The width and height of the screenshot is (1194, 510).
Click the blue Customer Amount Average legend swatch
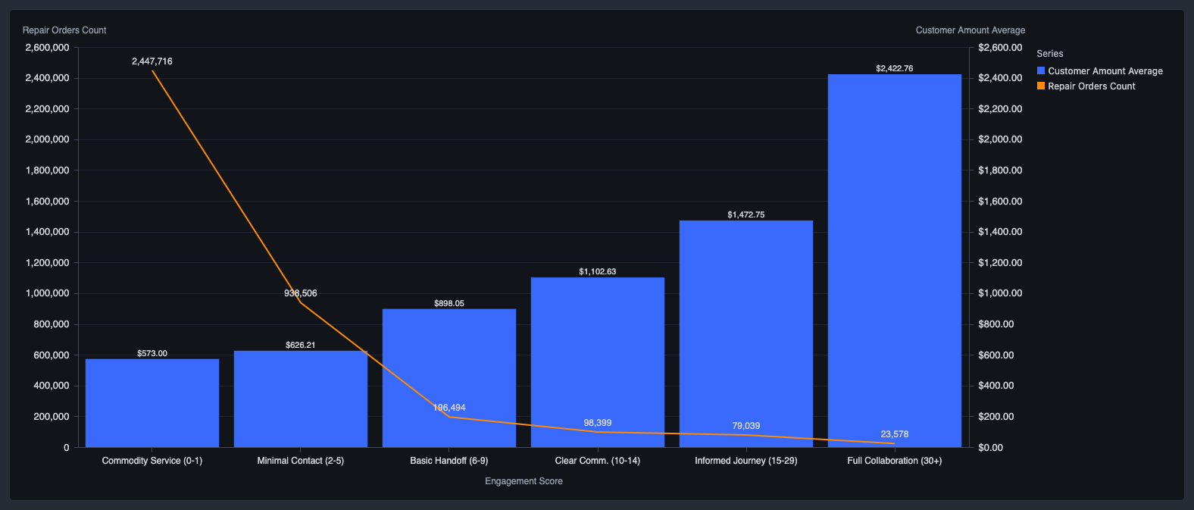(1041, 70)
